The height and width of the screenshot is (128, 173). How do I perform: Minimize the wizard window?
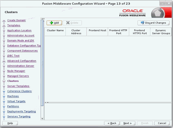tap(162, 4)
